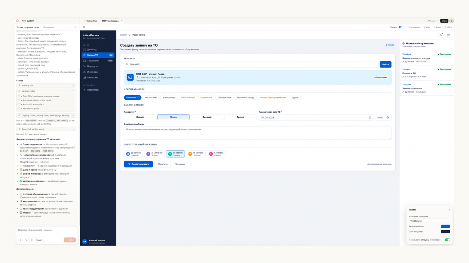The width and height of the screenshot is (469, 263).
Task: Click the history clock icon beside История обслуживания
Action: (x=403, y=43)
